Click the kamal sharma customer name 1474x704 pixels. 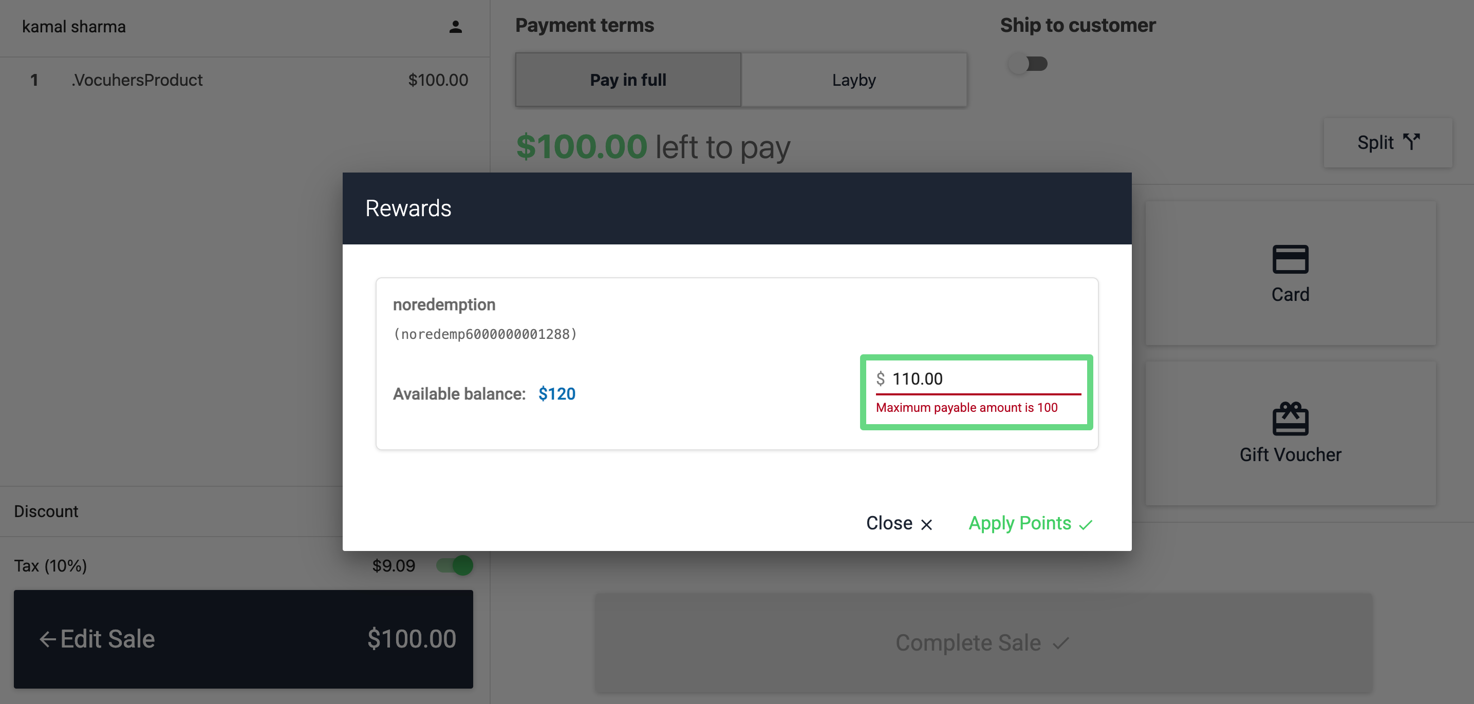[x=74, y=27]
